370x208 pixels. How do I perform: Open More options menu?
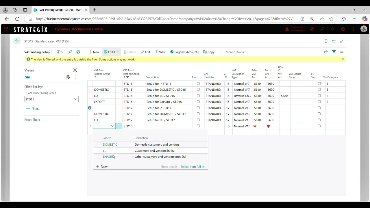tap(235, 52)
